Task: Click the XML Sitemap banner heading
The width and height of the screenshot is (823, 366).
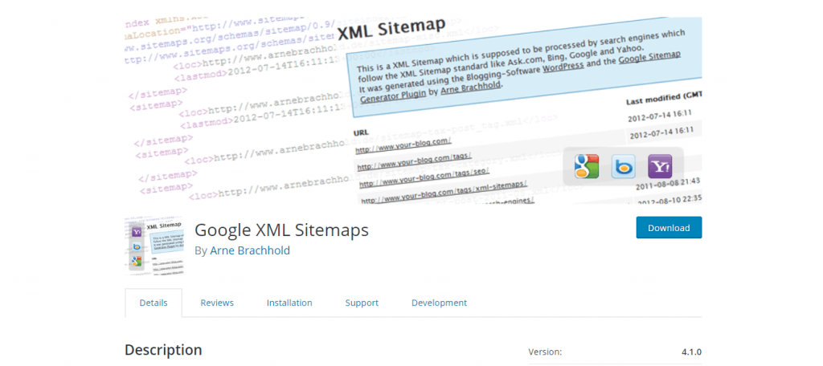Action: pos(391,28)
